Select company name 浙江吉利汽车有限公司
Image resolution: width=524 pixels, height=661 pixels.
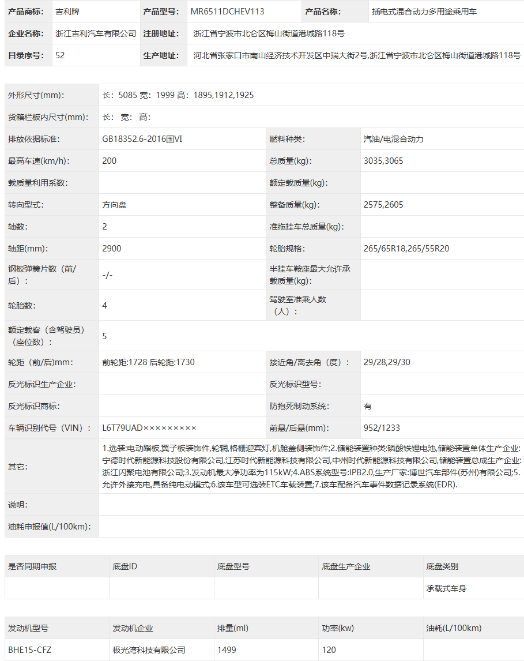pyautogui.click(x=96, y=33)
